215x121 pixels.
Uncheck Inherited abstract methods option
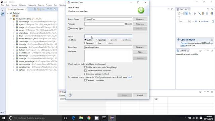85,74
